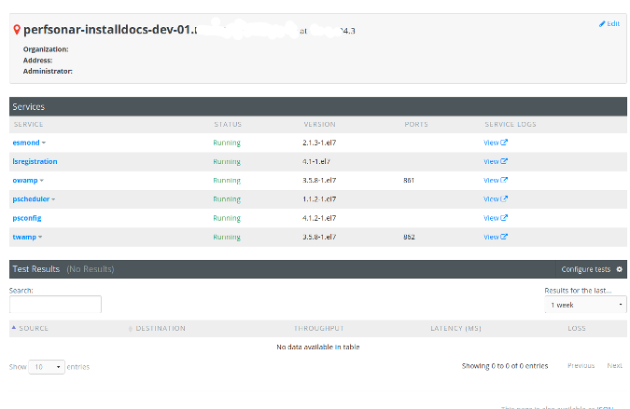
Task: Click psconfig Running status
Action: 227,218
